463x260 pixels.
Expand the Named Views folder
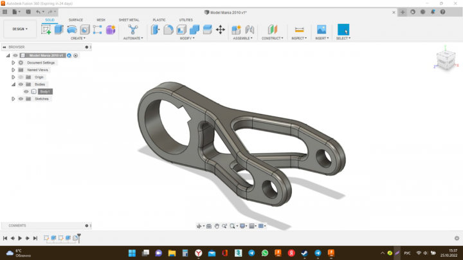point(13,70)
